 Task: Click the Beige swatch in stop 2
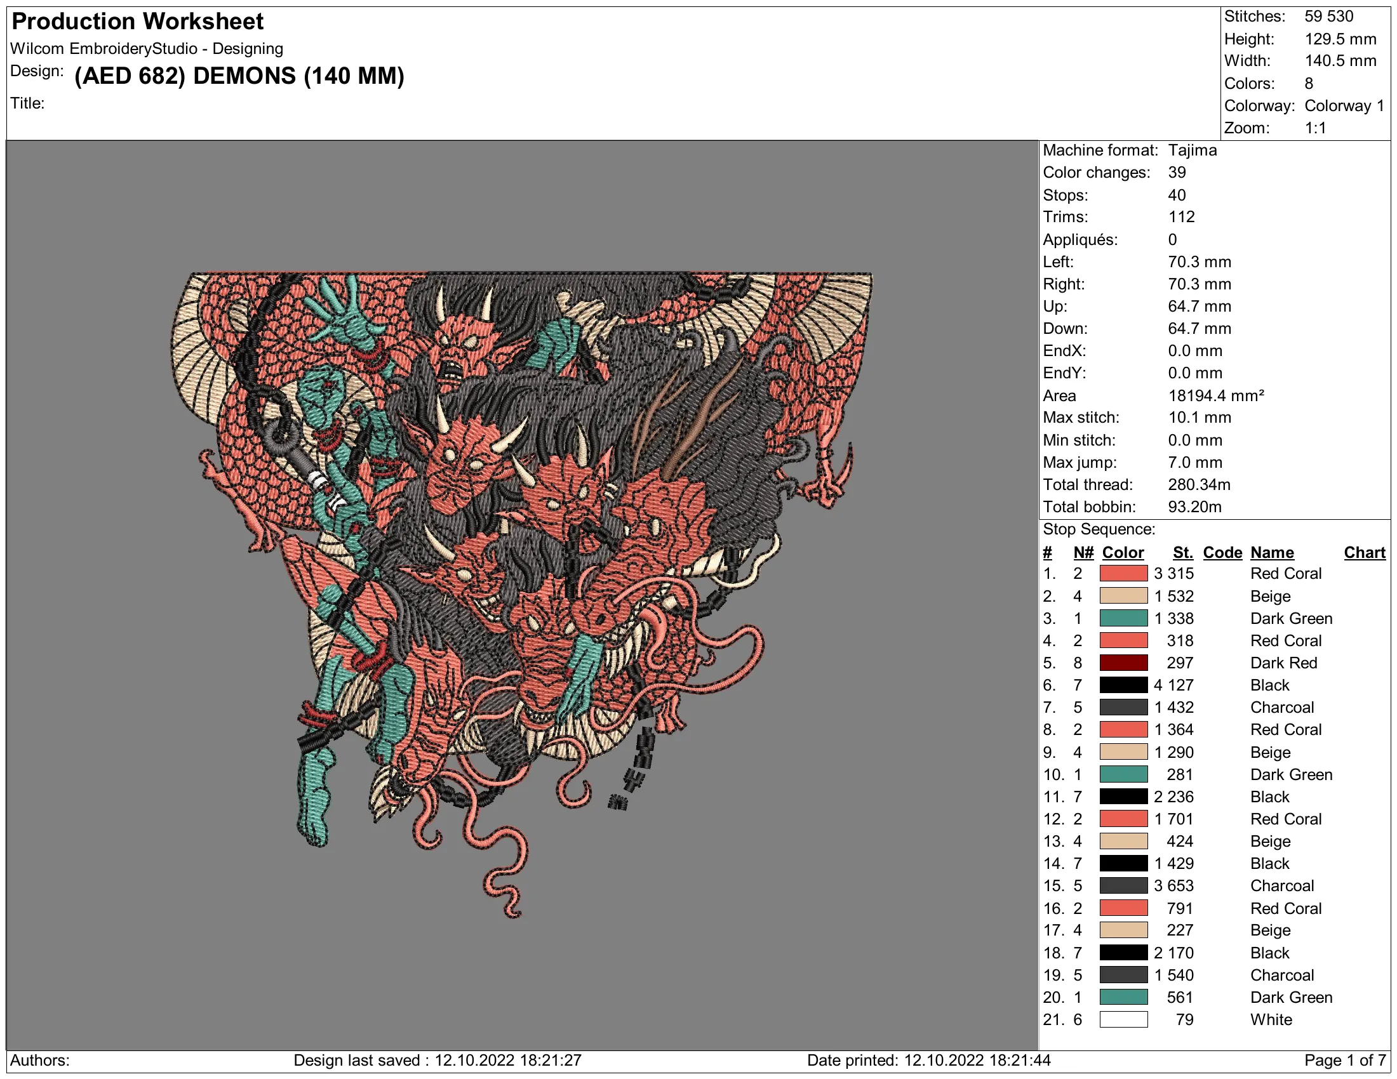coord(1123,596)
